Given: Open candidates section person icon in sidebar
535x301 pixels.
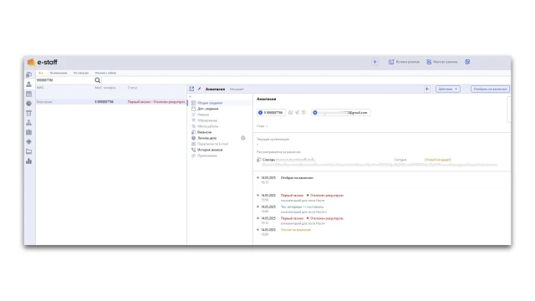Looking at the screenshot, I should click(28, 84).
